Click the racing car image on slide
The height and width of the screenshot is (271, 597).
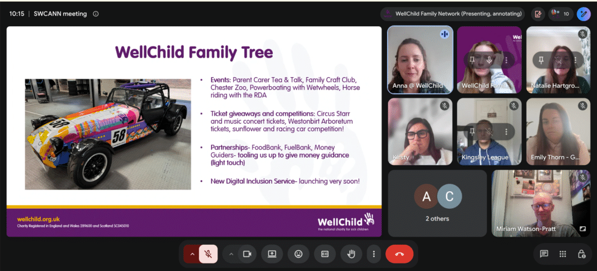[108, 134]
